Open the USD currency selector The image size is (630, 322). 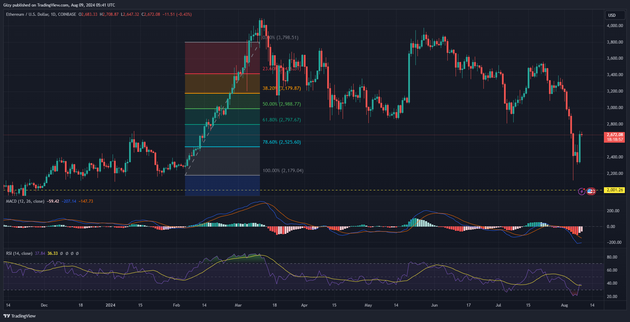coord(615,15)
